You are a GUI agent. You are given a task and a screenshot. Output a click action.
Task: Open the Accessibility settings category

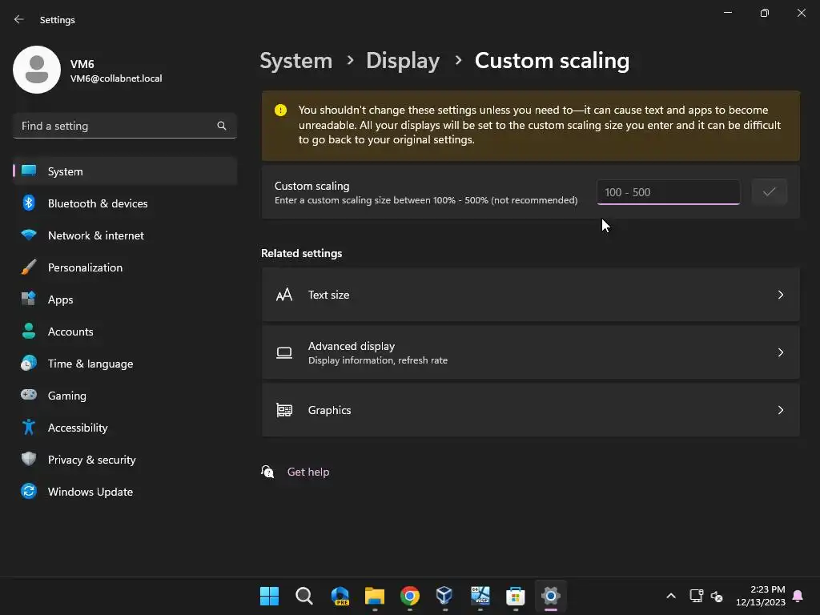coord(125,428)
